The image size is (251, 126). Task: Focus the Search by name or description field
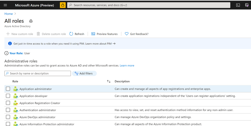click(x=38, y=73)
